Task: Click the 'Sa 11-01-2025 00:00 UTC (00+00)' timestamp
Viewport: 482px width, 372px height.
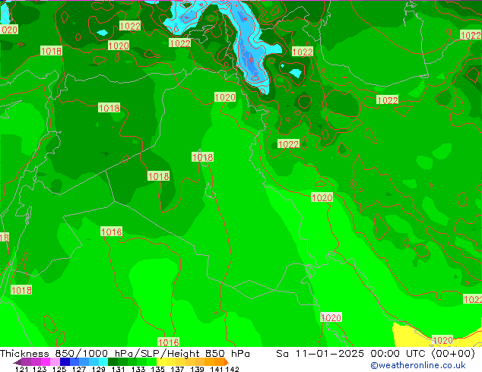Action: coord(376,353)
